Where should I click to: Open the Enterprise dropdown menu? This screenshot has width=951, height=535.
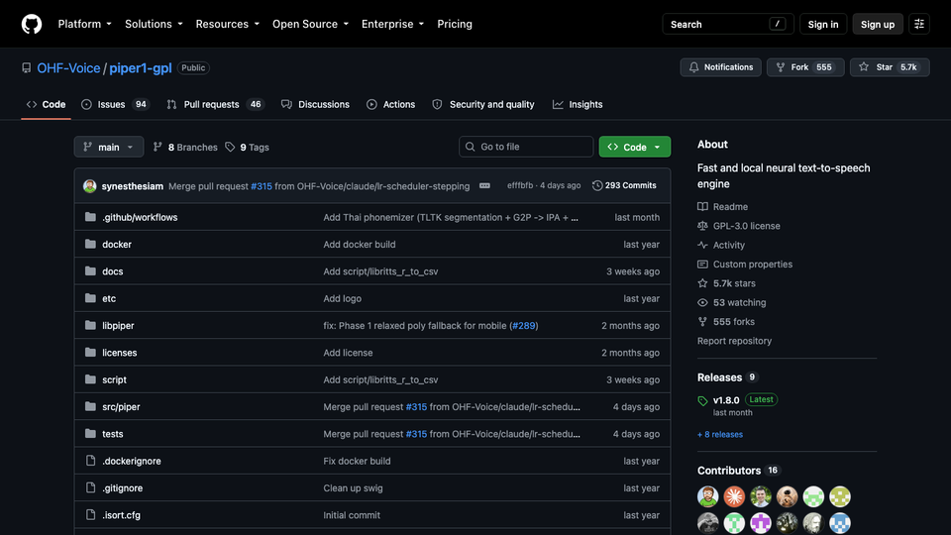[392, 24]
